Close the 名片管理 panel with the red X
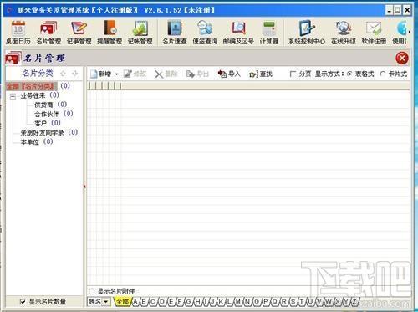This screenshot has width=418, height=312. (x=402, y=59)
